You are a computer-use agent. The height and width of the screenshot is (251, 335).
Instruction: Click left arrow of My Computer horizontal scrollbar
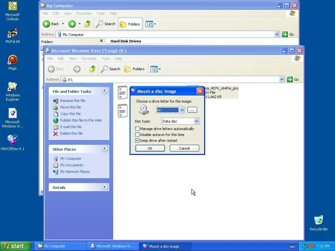pos(42,192)
